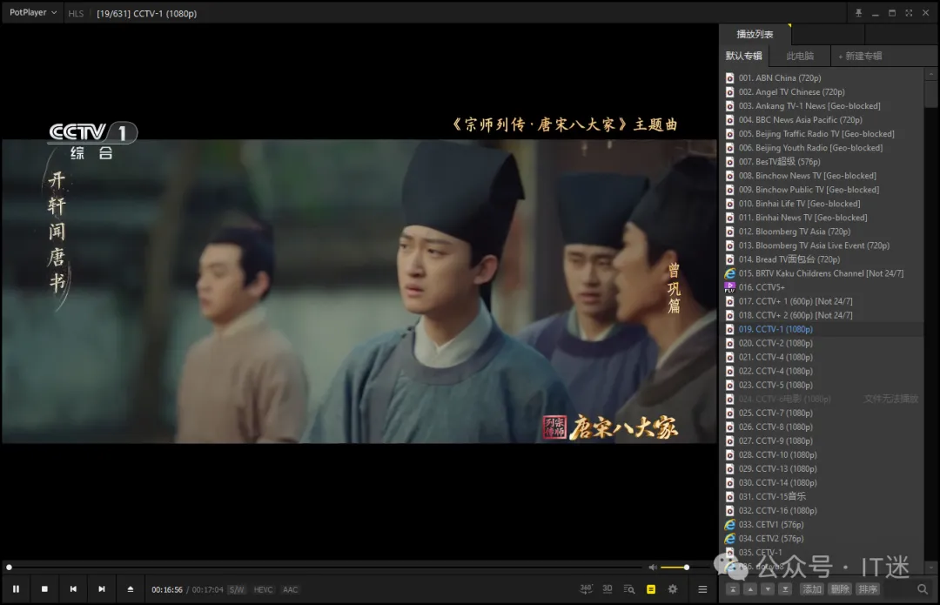
Task: Click the AAC audio codec label
Action: tap(290, 590)
